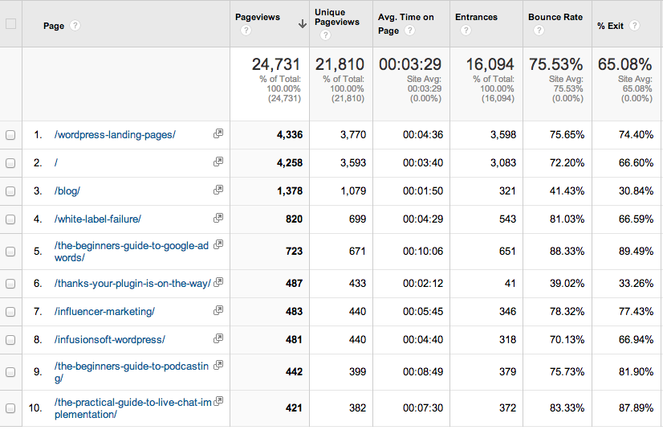Select the /blog/ row checkbox
This screenshot has height=430, width=663.
pos(10,191)
